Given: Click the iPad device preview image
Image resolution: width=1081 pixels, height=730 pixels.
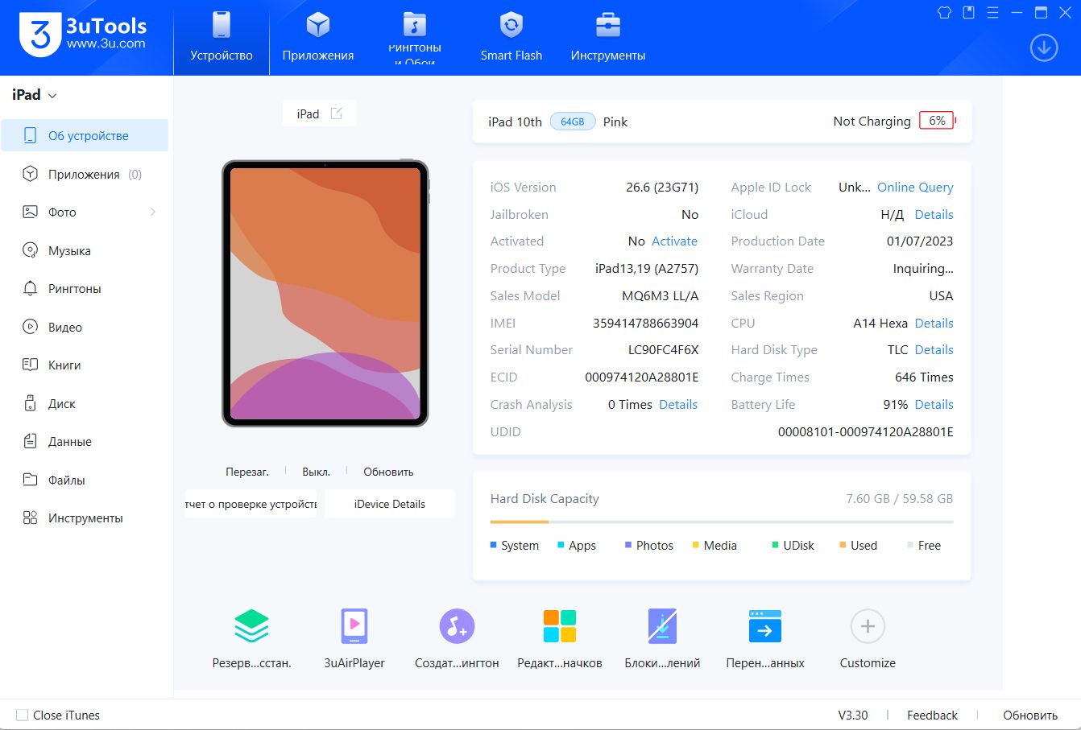Looking at the screenshot, I should click(x=325, y=293).
